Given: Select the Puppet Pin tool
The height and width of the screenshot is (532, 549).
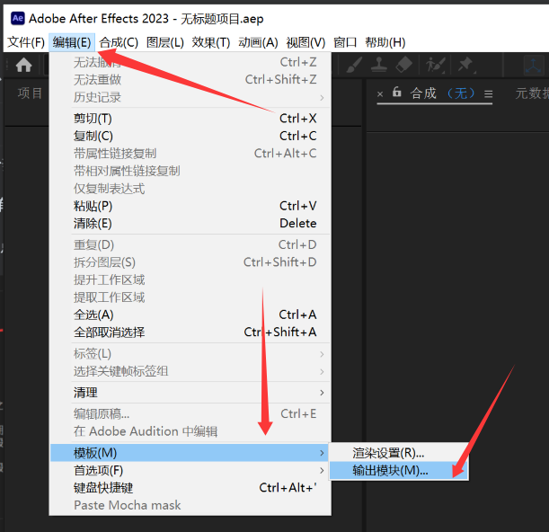Looking at the screenshot, I should coord(465,65).
